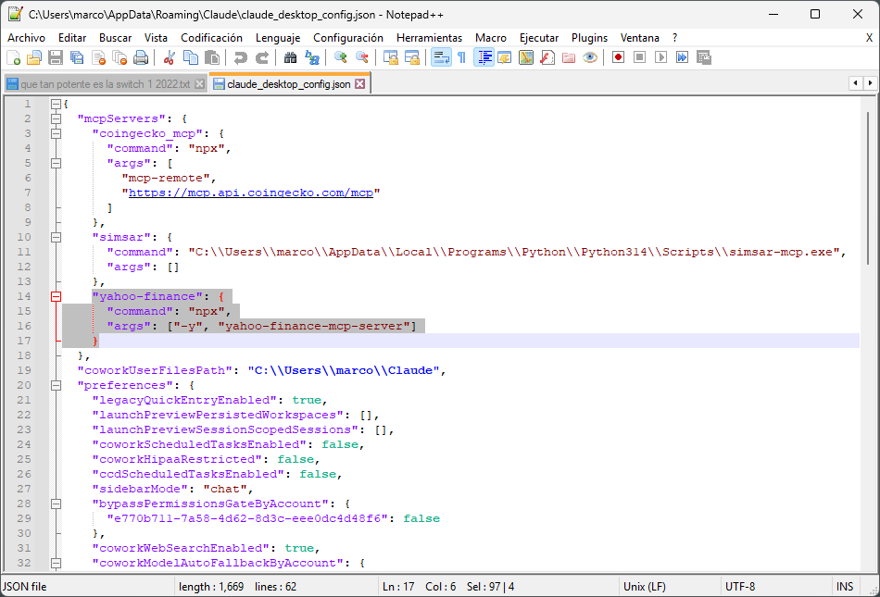Follow the mcp.api.coingecko.com/mcp link
The image size is (880, 597).
pyautogui.click(x=251, y=193)
